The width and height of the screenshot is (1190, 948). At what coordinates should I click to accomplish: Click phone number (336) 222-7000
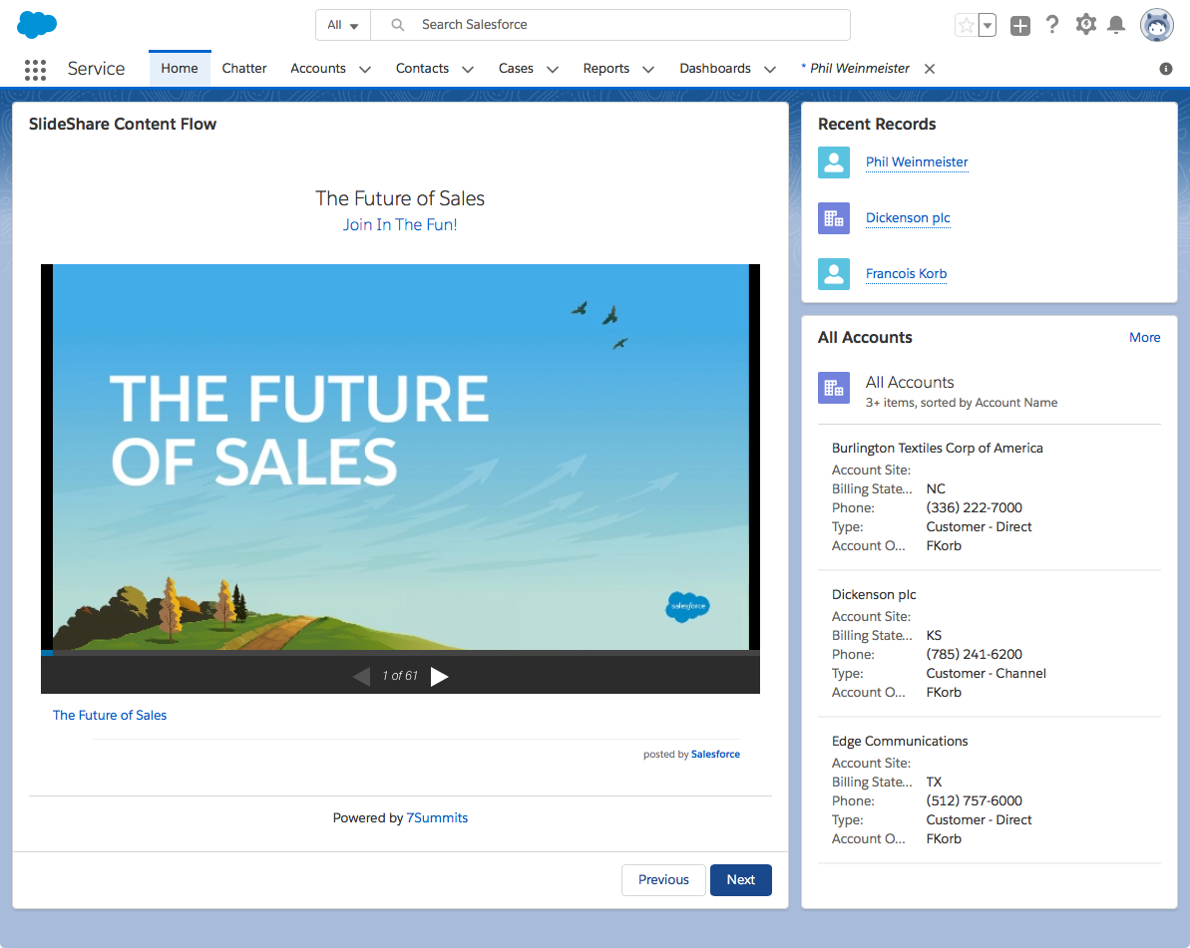tap(974, 508)
